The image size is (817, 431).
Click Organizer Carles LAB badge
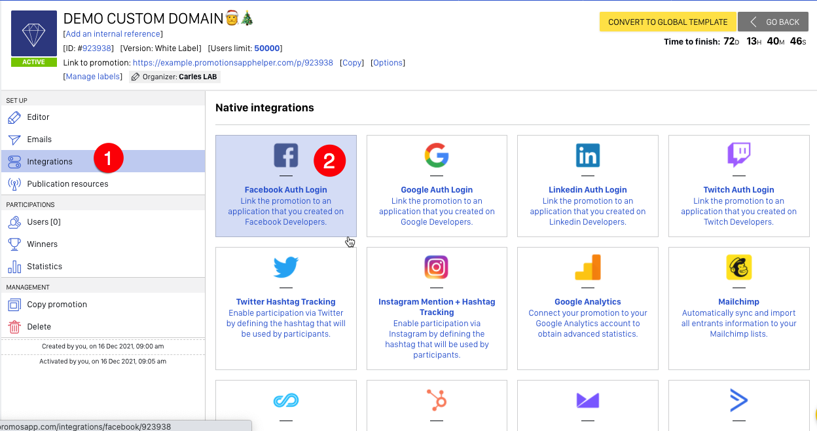(174, 77)
